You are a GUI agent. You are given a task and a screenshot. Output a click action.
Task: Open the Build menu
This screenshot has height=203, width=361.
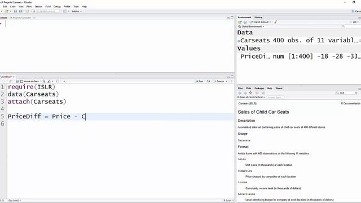[48, 7]
